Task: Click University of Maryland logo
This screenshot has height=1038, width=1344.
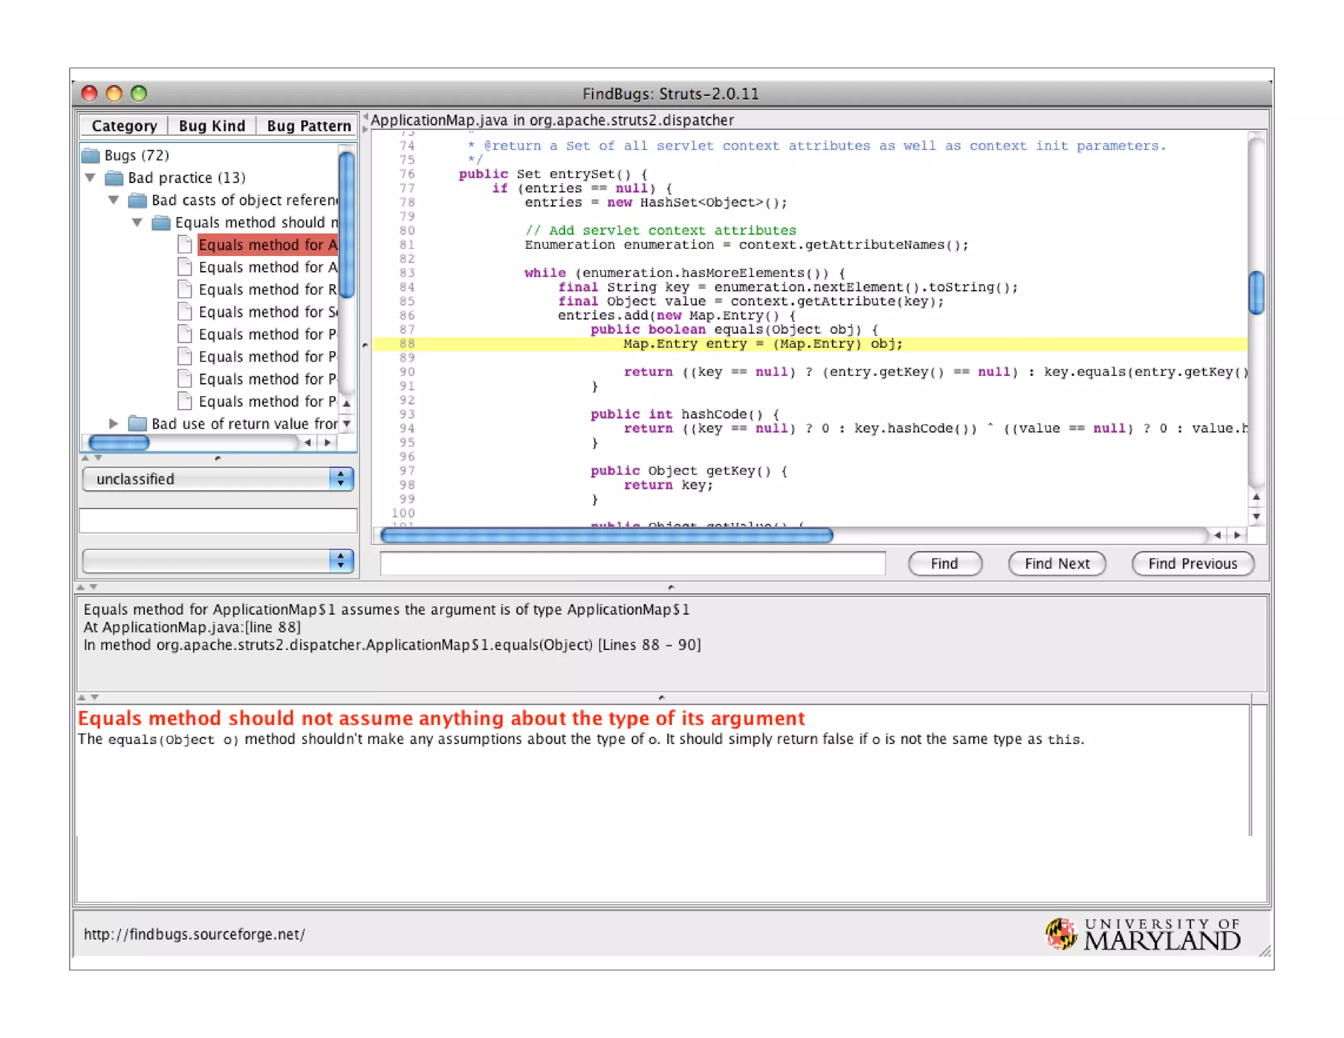Action: [1143, 935]
